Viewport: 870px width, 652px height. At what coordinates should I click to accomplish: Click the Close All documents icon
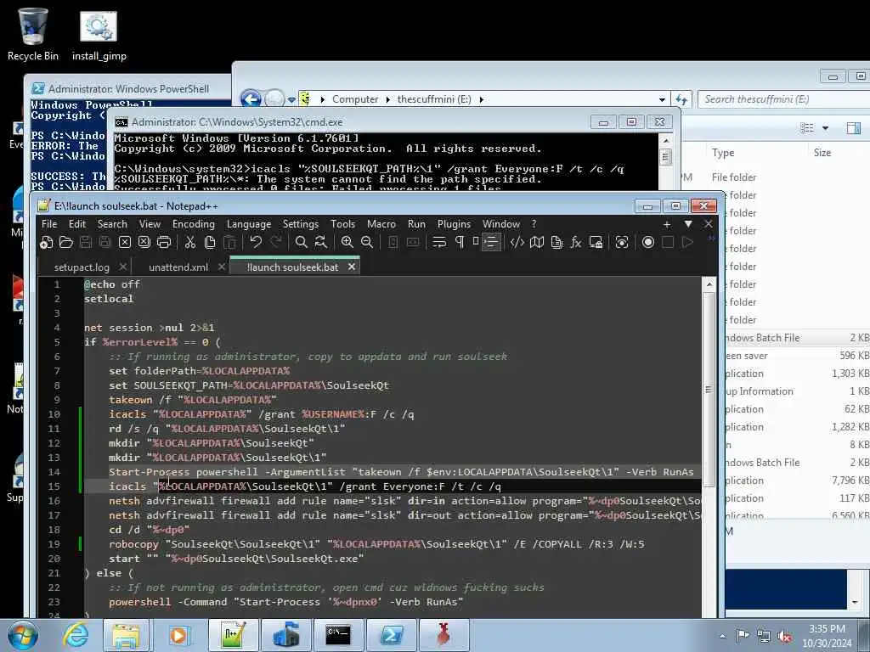click(144, 242)
